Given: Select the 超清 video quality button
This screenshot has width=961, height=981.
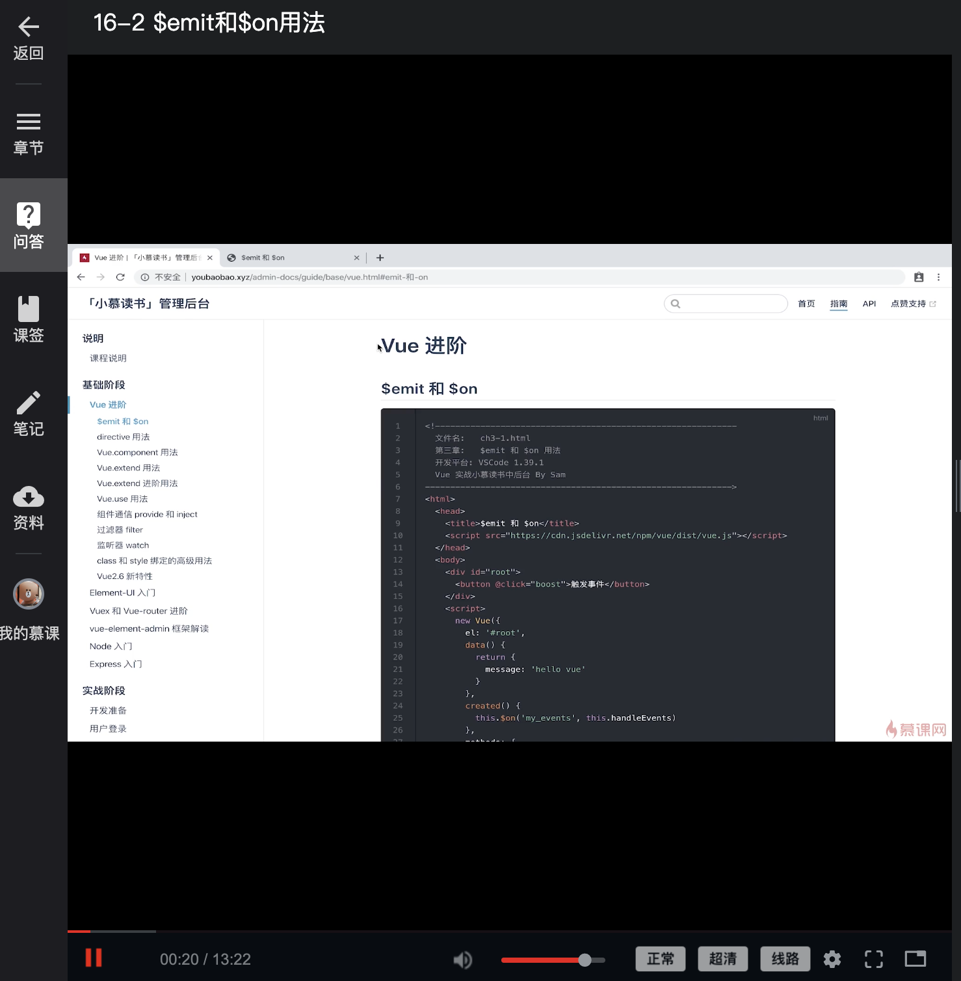Looking at the screenshot, I should point(723,958).
